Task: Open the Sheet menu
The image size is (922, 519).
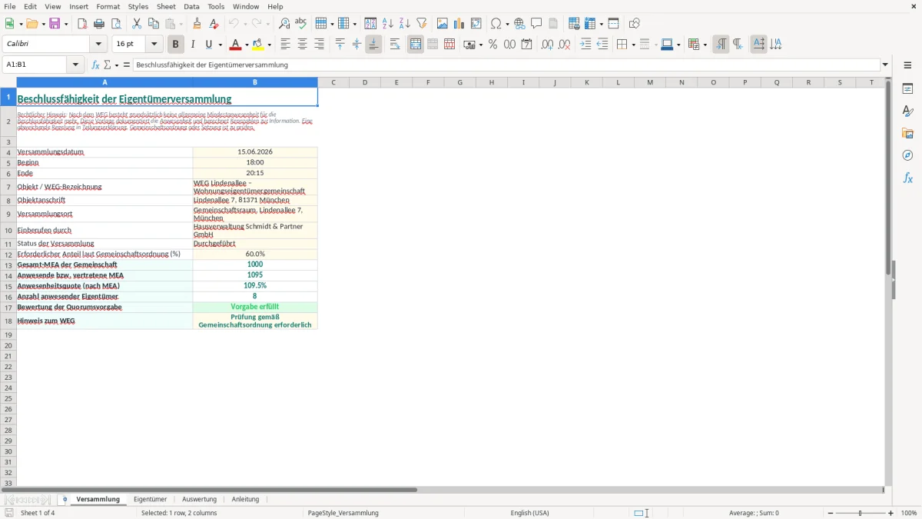Action: click(x=166, y=6)
